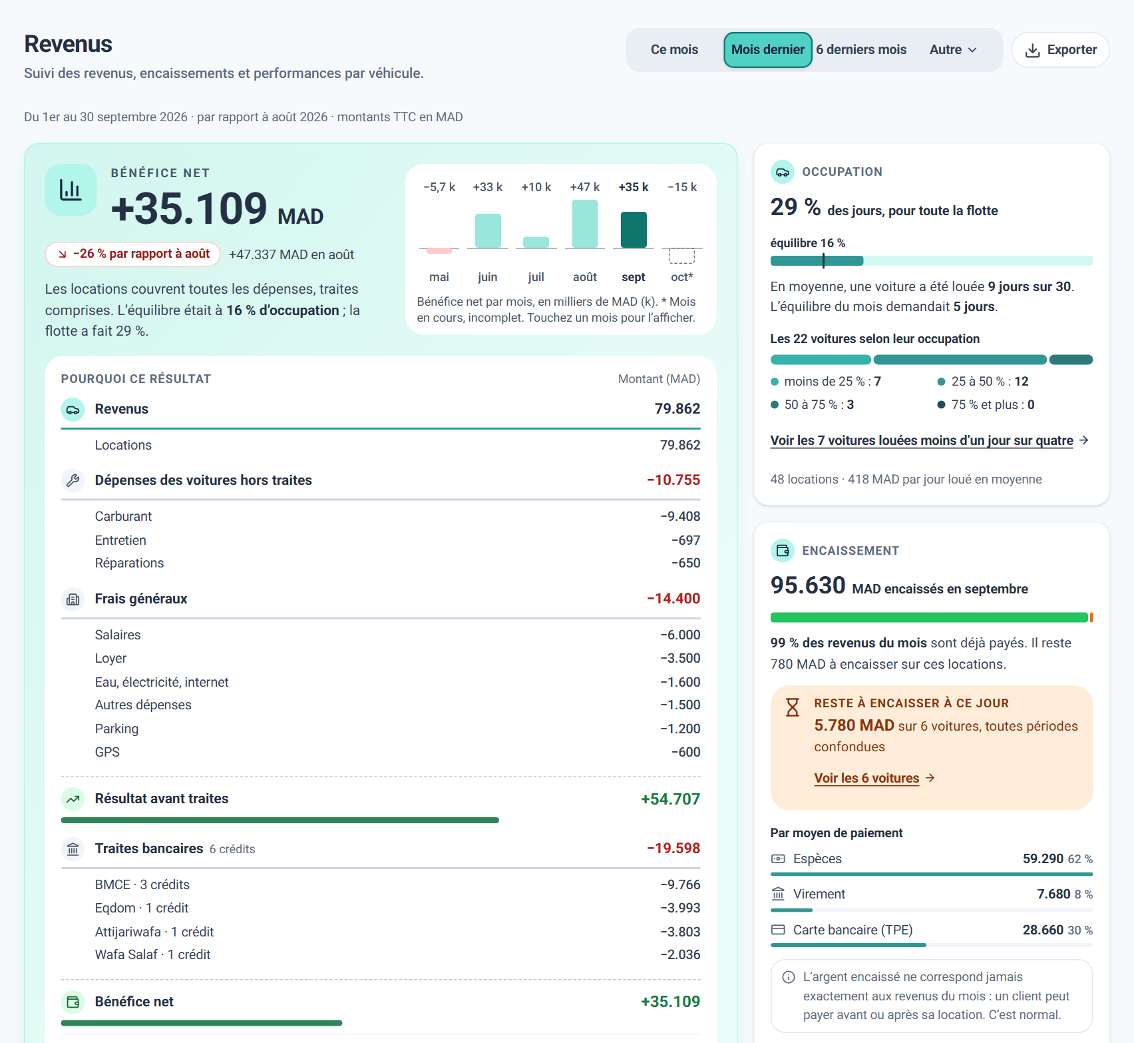Viewport: 1134px width, 1043px height.
Task: Select the 6 derniers mois tab
Action: [x=861, y=50]
